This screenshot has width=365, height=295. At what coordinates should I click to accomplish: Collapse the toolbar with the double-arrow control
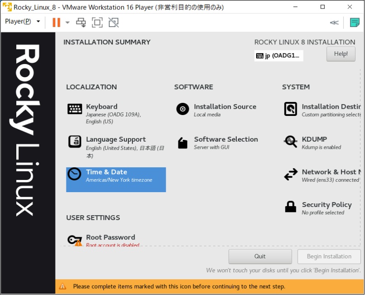pos(334,22)
